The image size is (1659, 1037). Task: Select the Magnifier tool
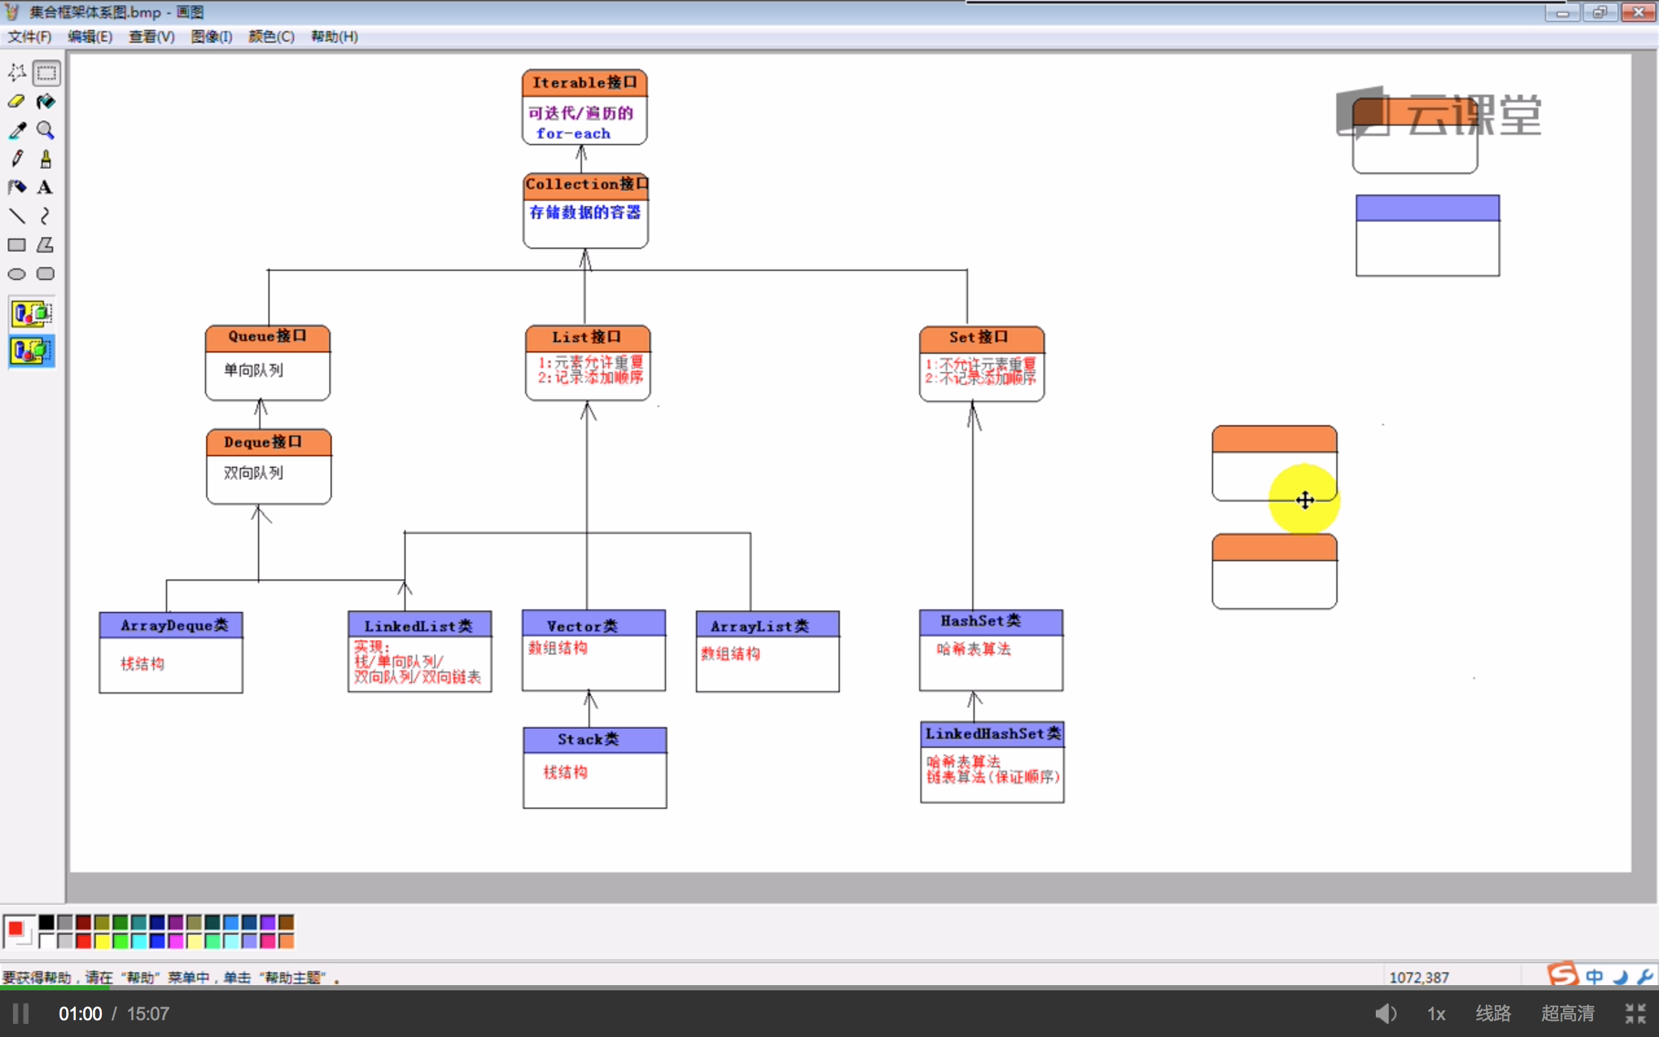click(x=46, y=130)
